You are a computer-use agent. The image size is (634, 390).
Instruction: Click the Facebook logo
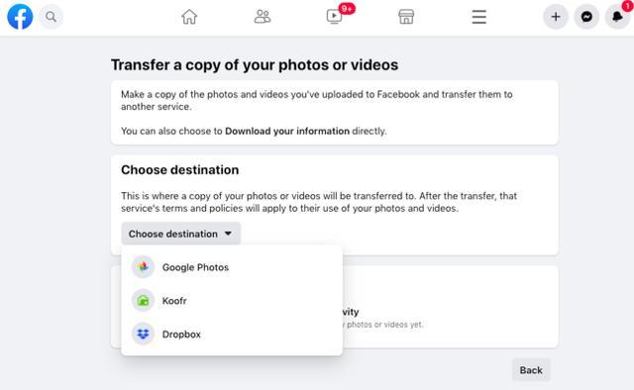click(20, 17)
